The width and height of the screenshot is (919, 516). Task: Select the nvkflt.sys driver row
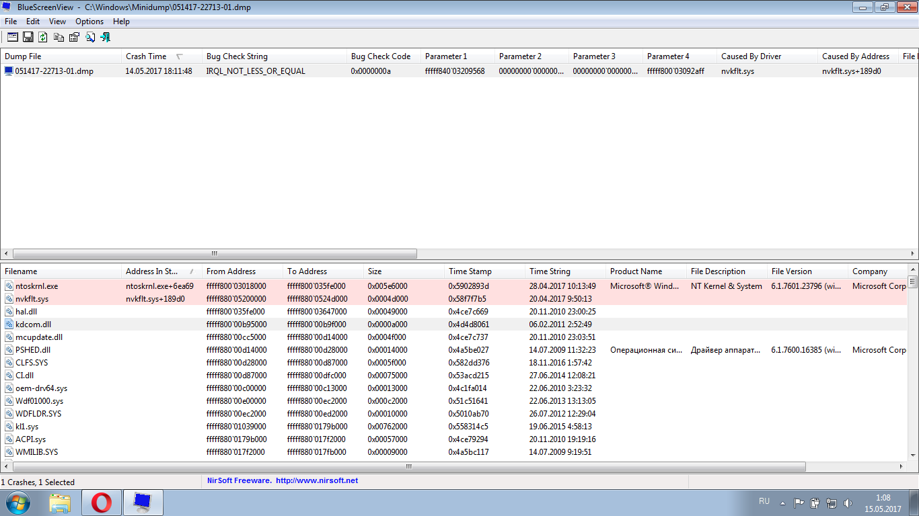(x=32, y=299)
